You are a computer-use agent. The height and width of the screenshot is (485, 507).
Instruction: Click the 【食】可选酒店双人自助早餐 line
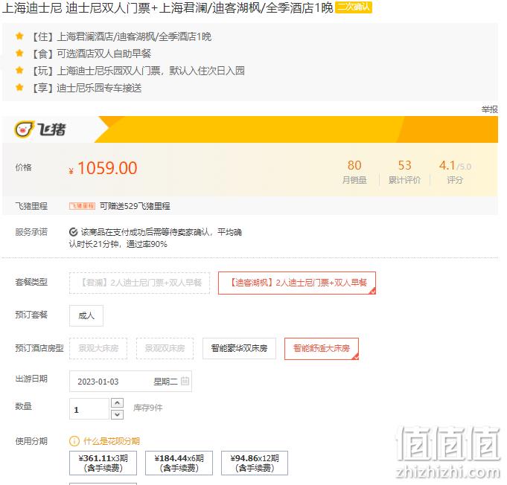(91, 54)
